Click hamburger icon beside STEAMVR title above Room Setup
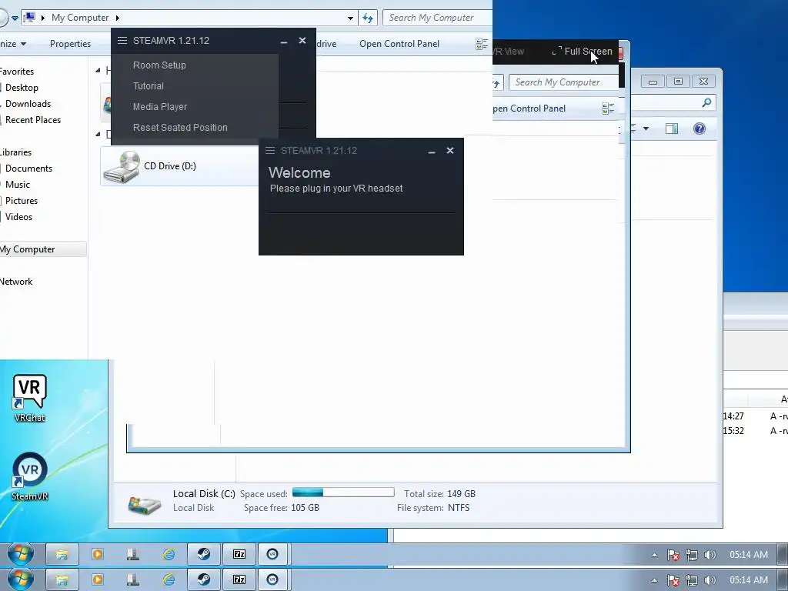This screenshot has width=788, height=591. (x=122, y=41)
